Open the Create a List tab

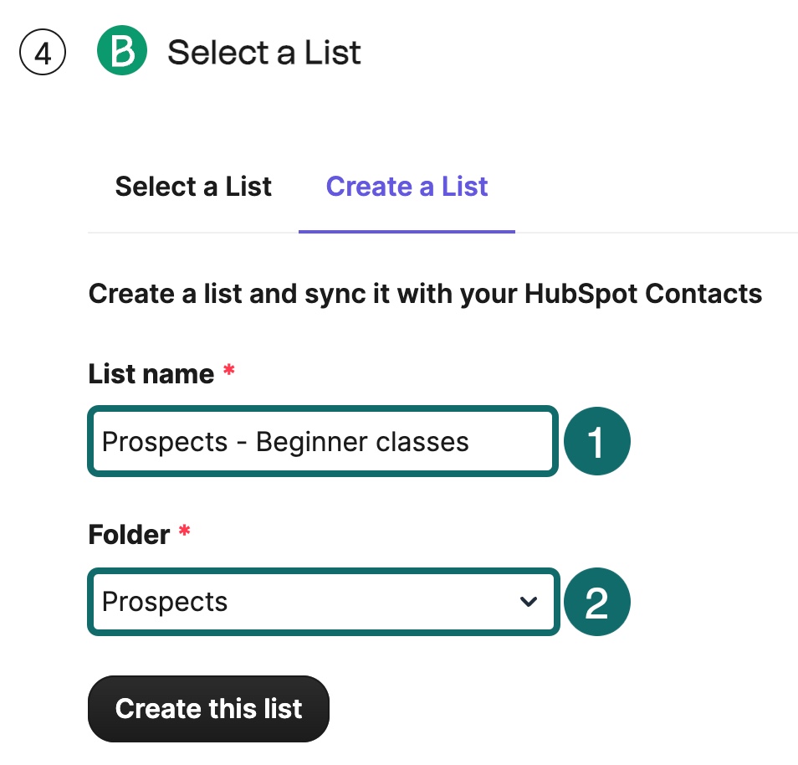coord(407,186)
